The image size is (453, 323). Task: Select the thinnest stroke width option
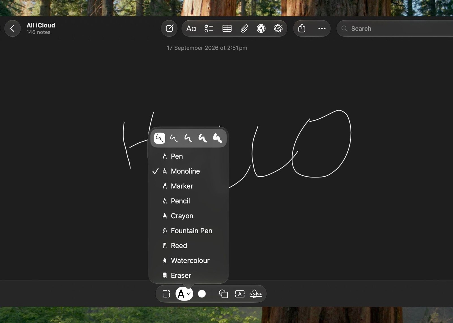click(160, 138)
